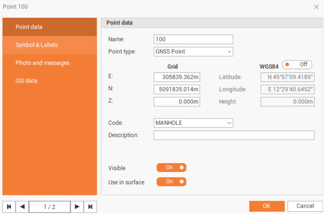Click the Description text field

234,135
